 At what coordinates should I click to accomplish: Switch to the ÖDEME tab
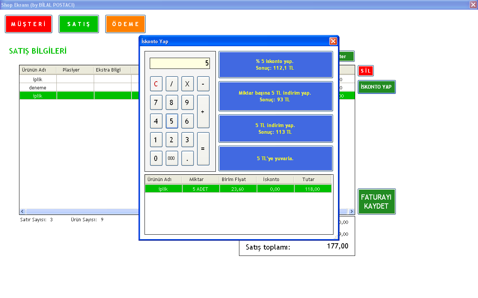pyautogui.click(x=125, y=24)
